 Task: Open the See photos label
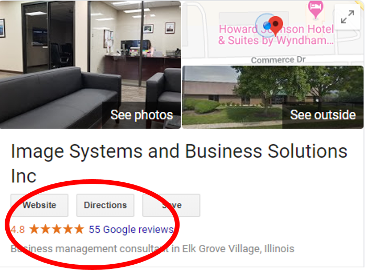tap(142, 115)
